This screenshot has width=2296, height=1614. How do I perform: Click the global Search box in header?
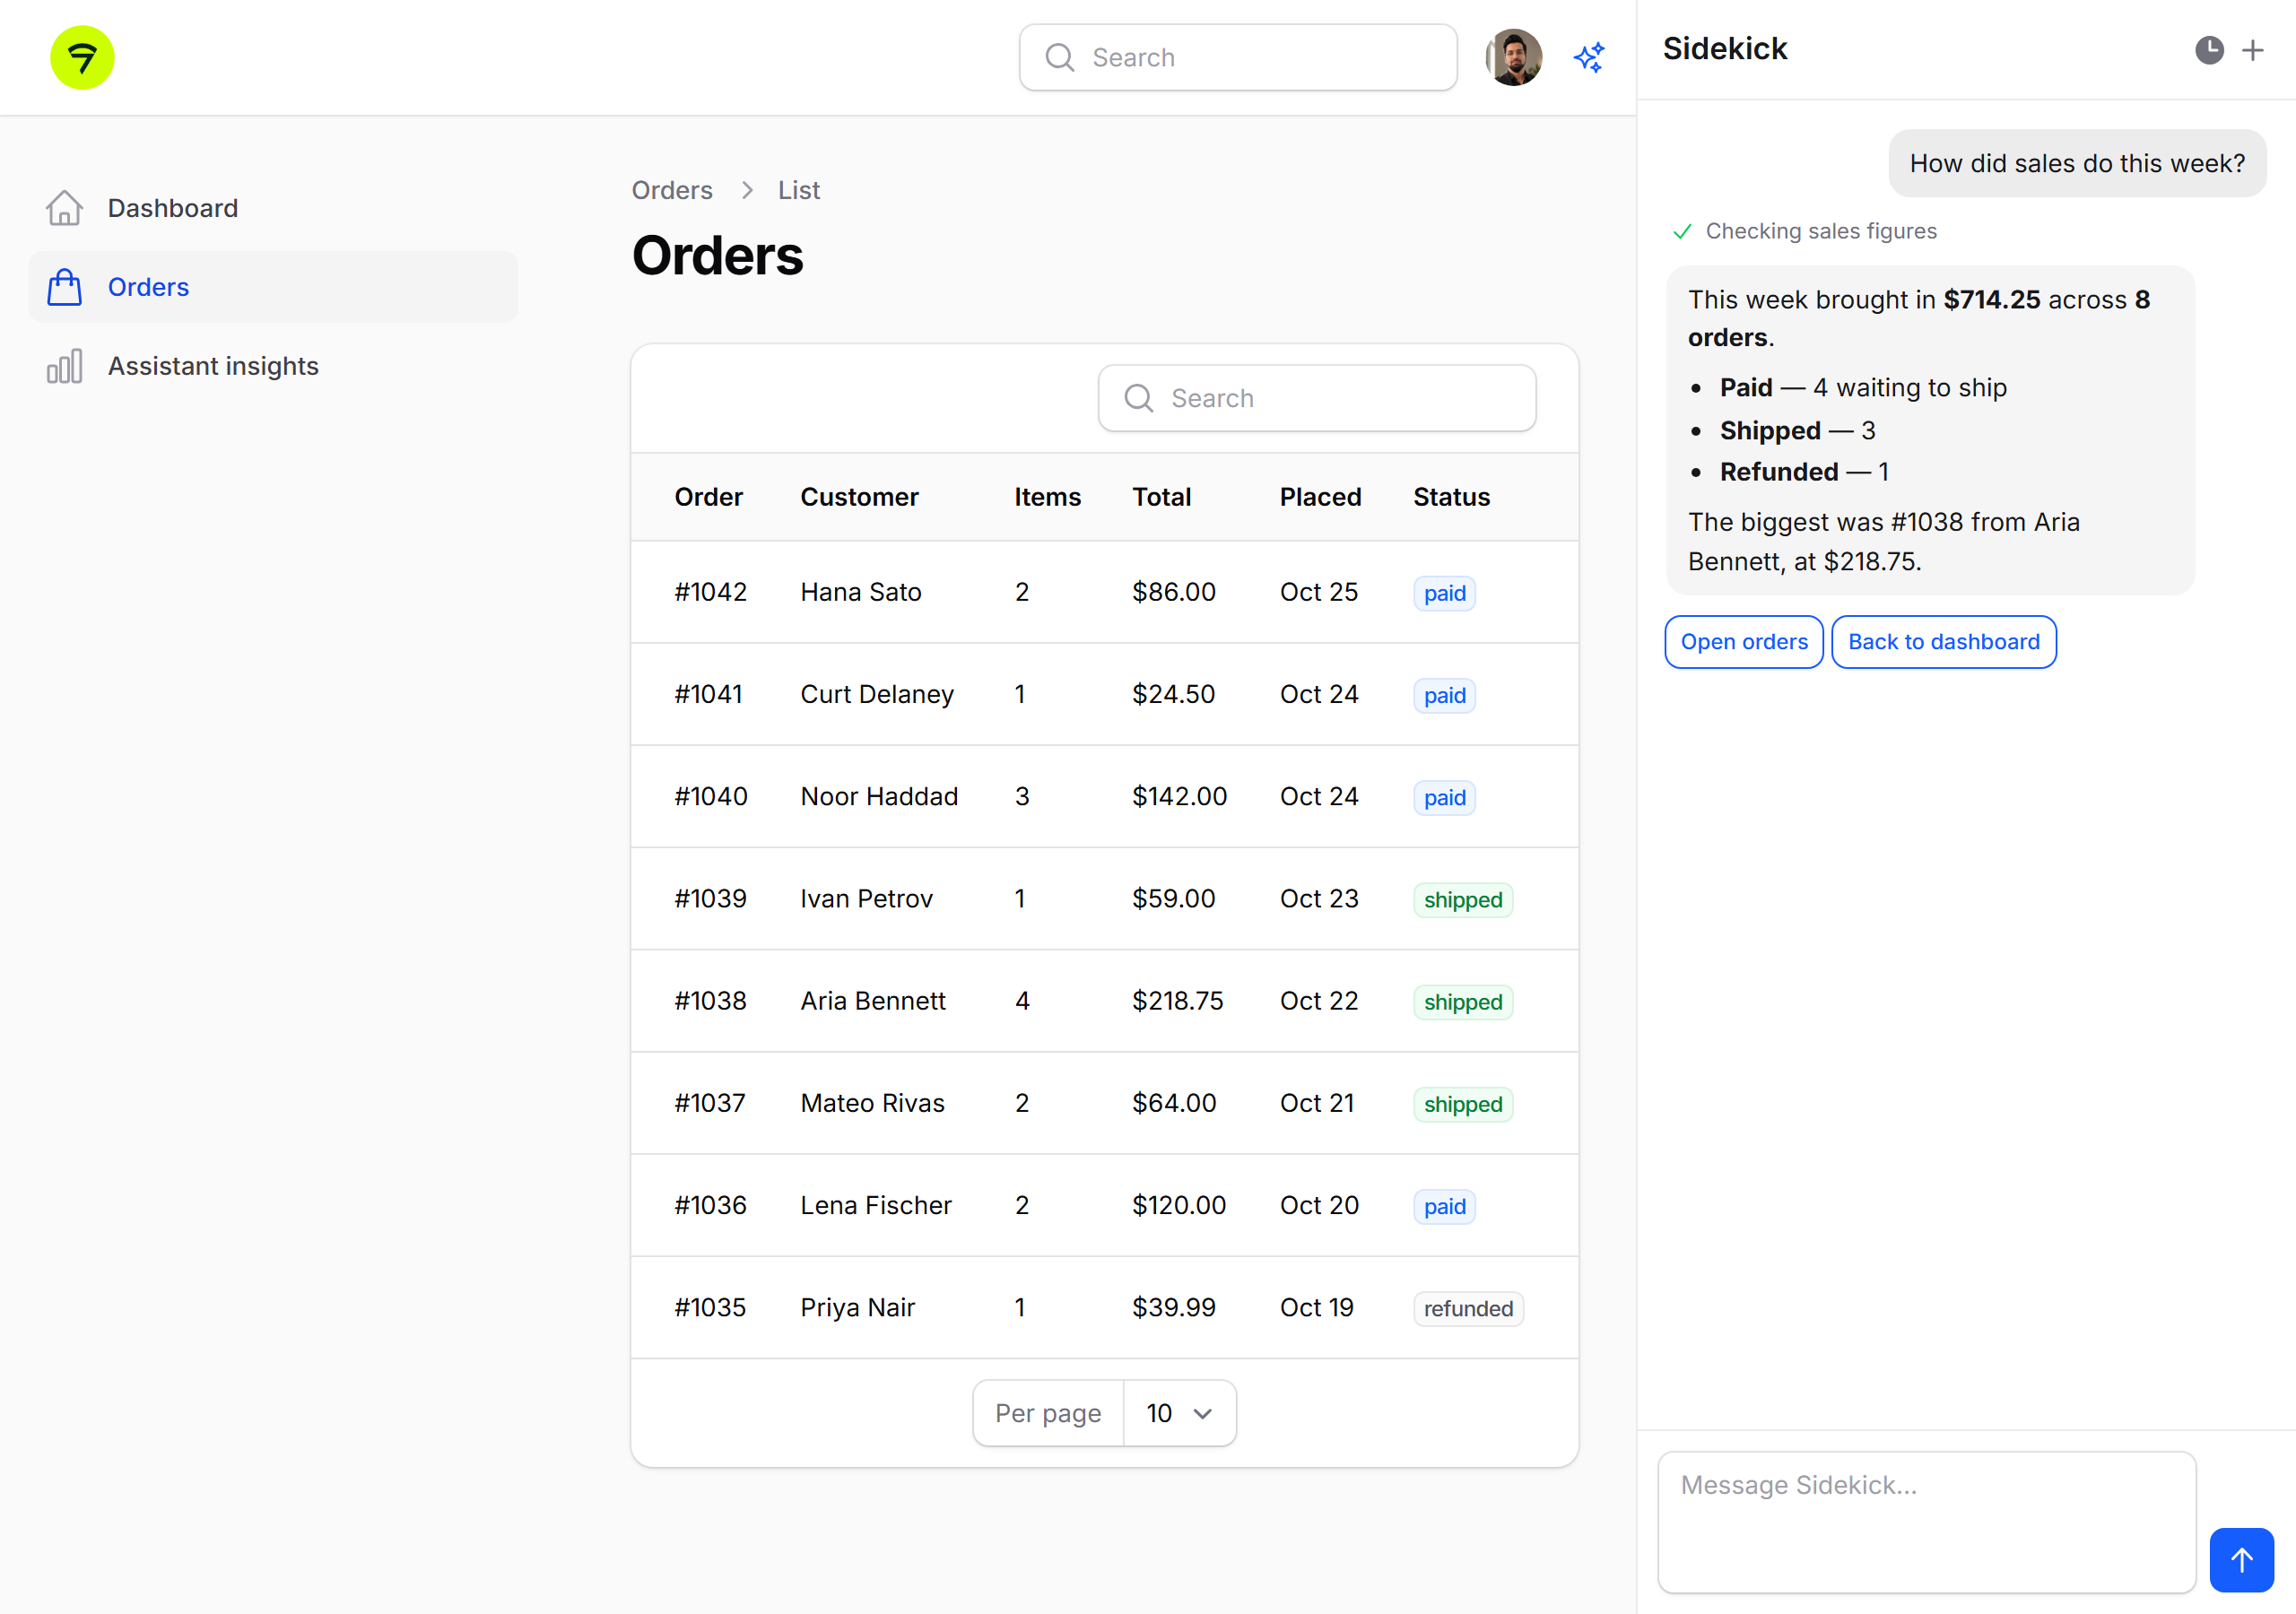(1238, 58)
